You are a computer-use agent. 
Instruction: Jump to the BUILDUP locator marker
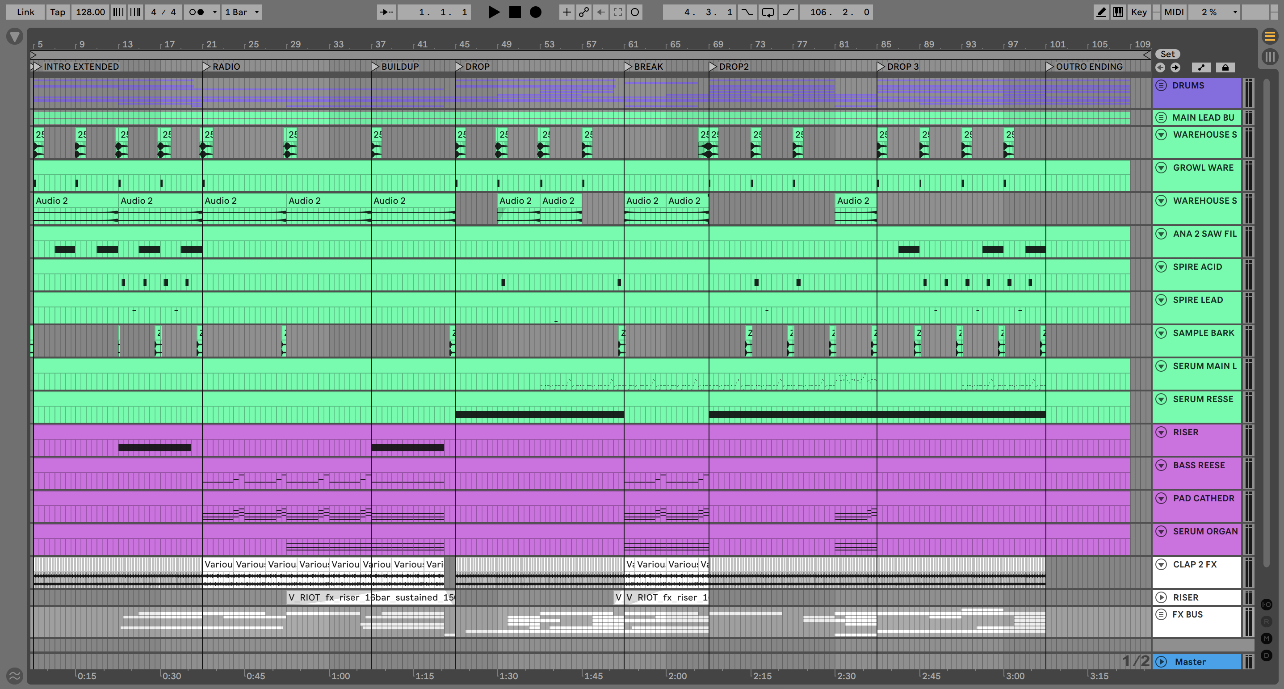(375, 66)
